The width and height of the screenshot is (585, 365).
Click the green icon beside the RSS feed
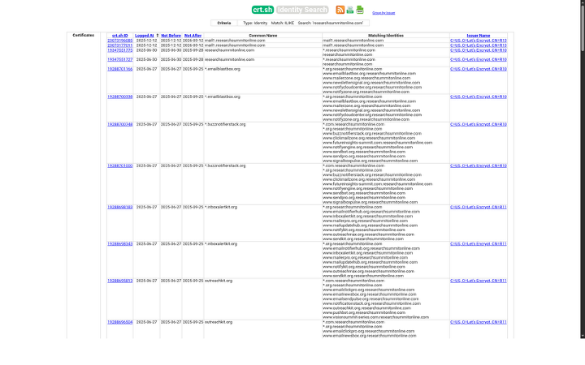[349, 10]
